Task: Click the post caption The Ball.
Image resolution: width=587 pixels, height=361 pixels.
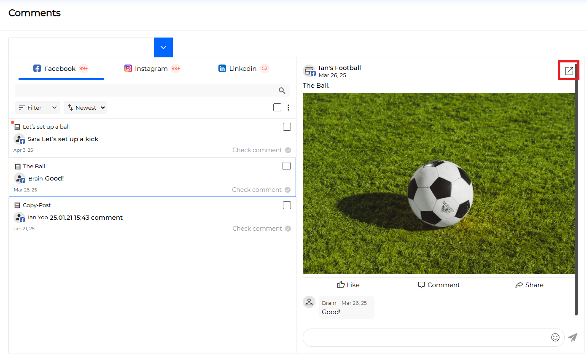Action: pos(316,85)
